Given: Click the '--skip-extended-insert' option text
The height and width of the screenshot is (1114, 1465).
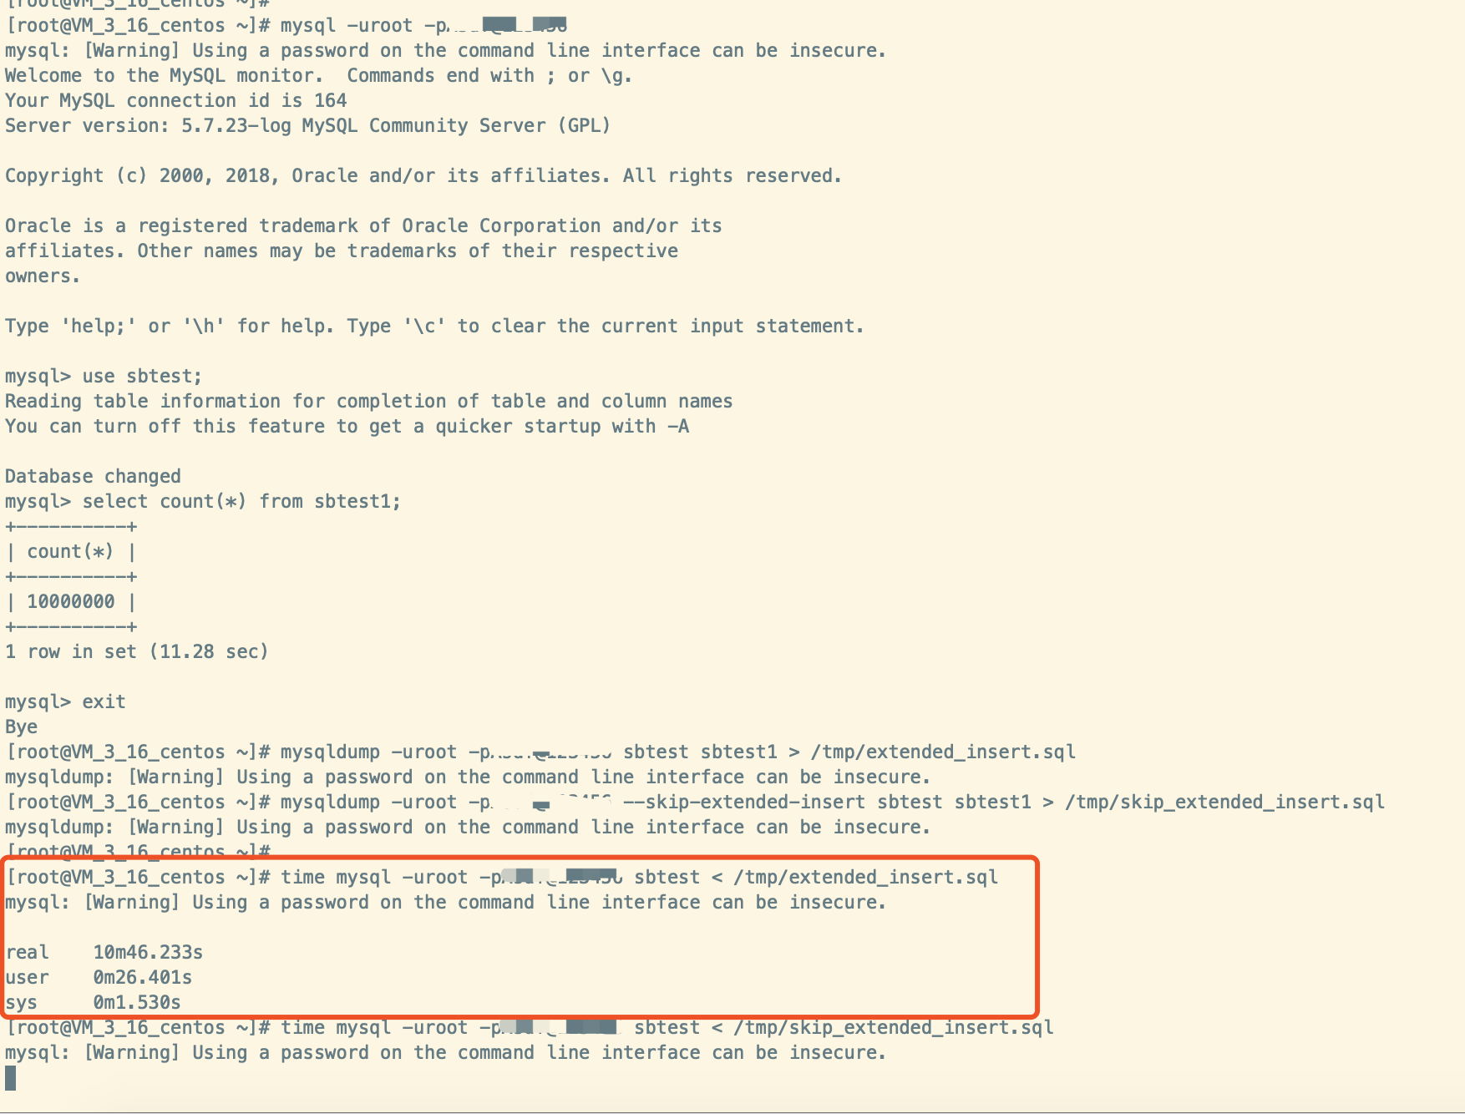Looking at the screenshot, I should tap(744, 802).
